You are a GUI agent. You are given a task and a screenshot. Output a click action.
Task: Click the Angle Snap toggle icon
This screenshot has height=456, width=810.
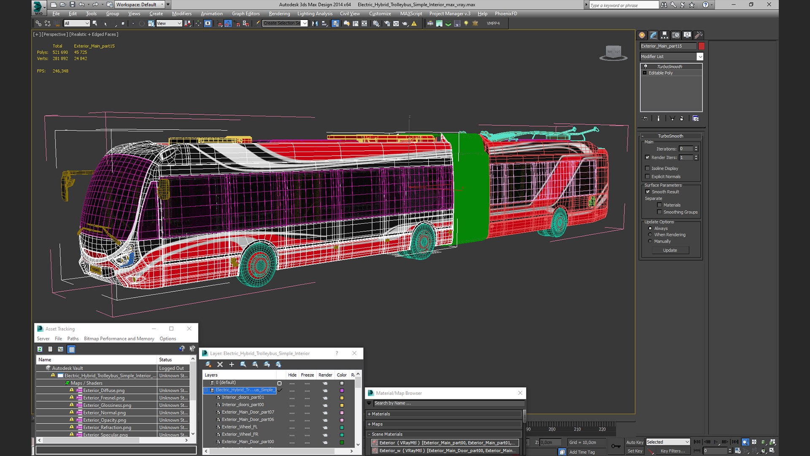228,24
